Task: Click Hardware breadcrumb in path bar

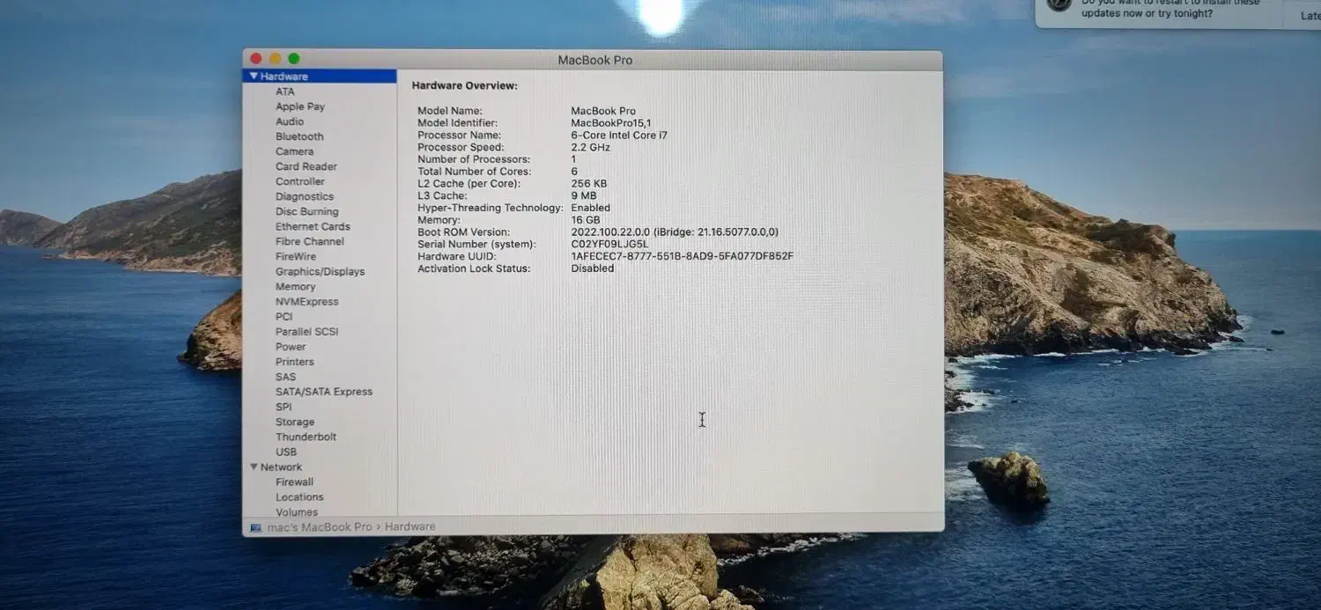Action: pyautogui.click(x=410, y=527)
